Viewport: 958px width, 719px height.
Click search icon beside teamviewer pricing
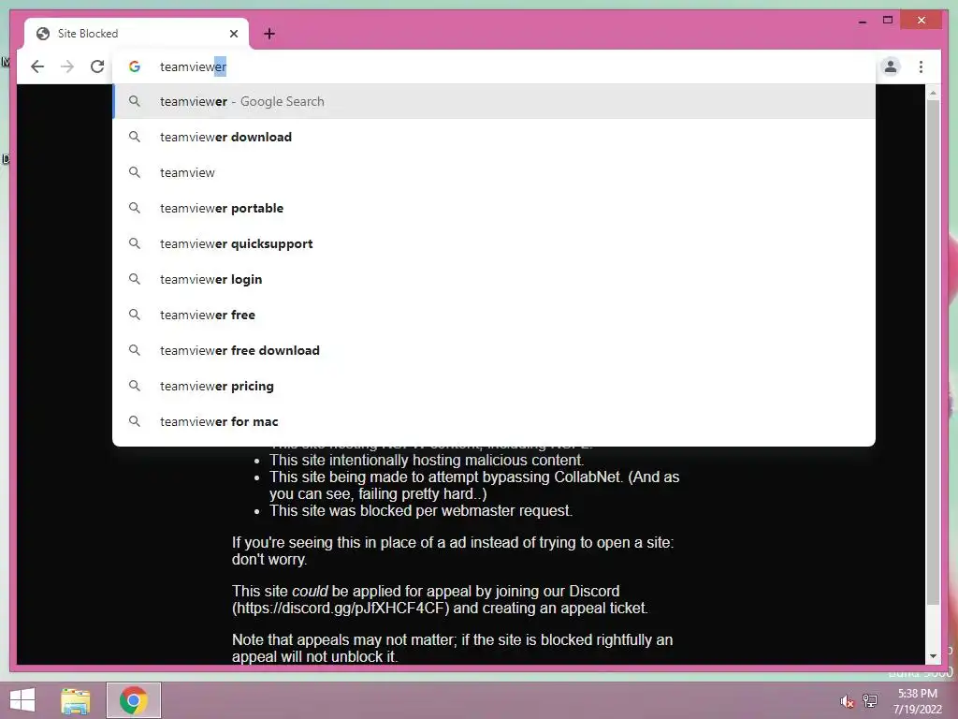pyautogui.click(x=135, y=386)
